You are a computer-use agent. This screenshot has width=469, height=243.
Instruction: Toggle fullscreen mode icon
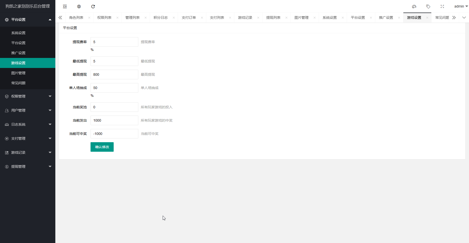coord(442,7)
